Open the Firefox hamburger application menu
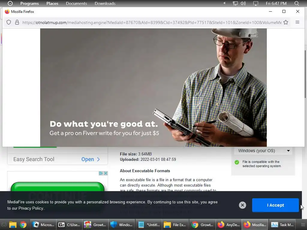The width and height of the screenshot is (307, 230). tap(297, 22)
